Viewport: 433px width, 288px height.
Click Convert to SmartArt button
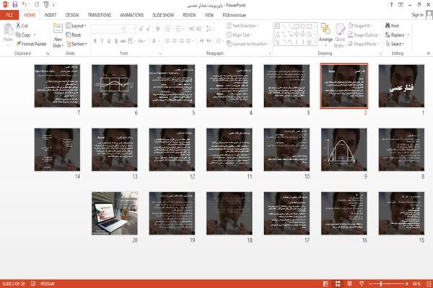[x=247, y=44]
